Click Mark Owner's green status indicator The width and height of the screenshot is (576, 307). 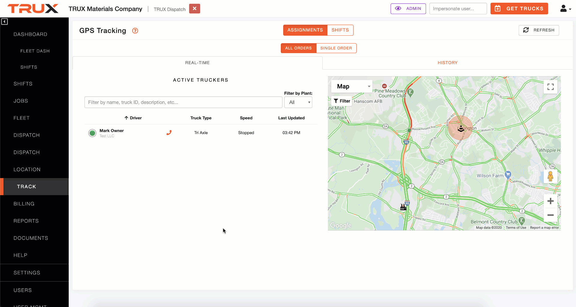[92, 133]
